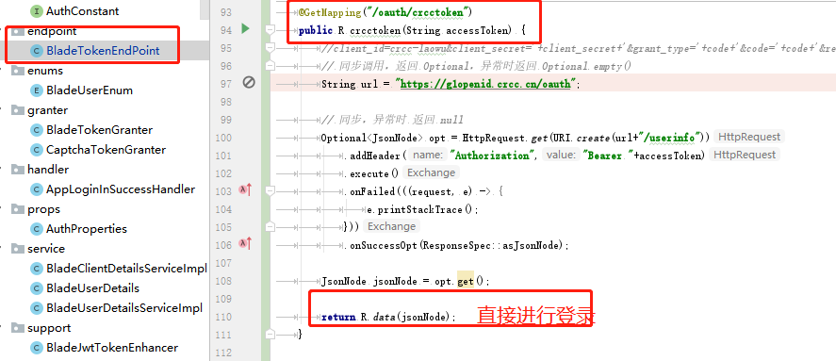Click the highlighted get call on line 108
Viewport: 836px width, 361px height.
point(465,281)
